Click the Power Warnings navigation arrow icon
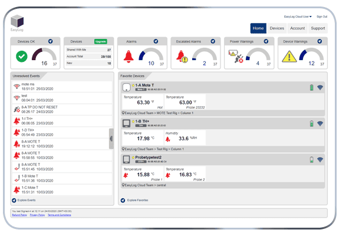This screenshot has width=339, height=236. [x=266, y=41]
